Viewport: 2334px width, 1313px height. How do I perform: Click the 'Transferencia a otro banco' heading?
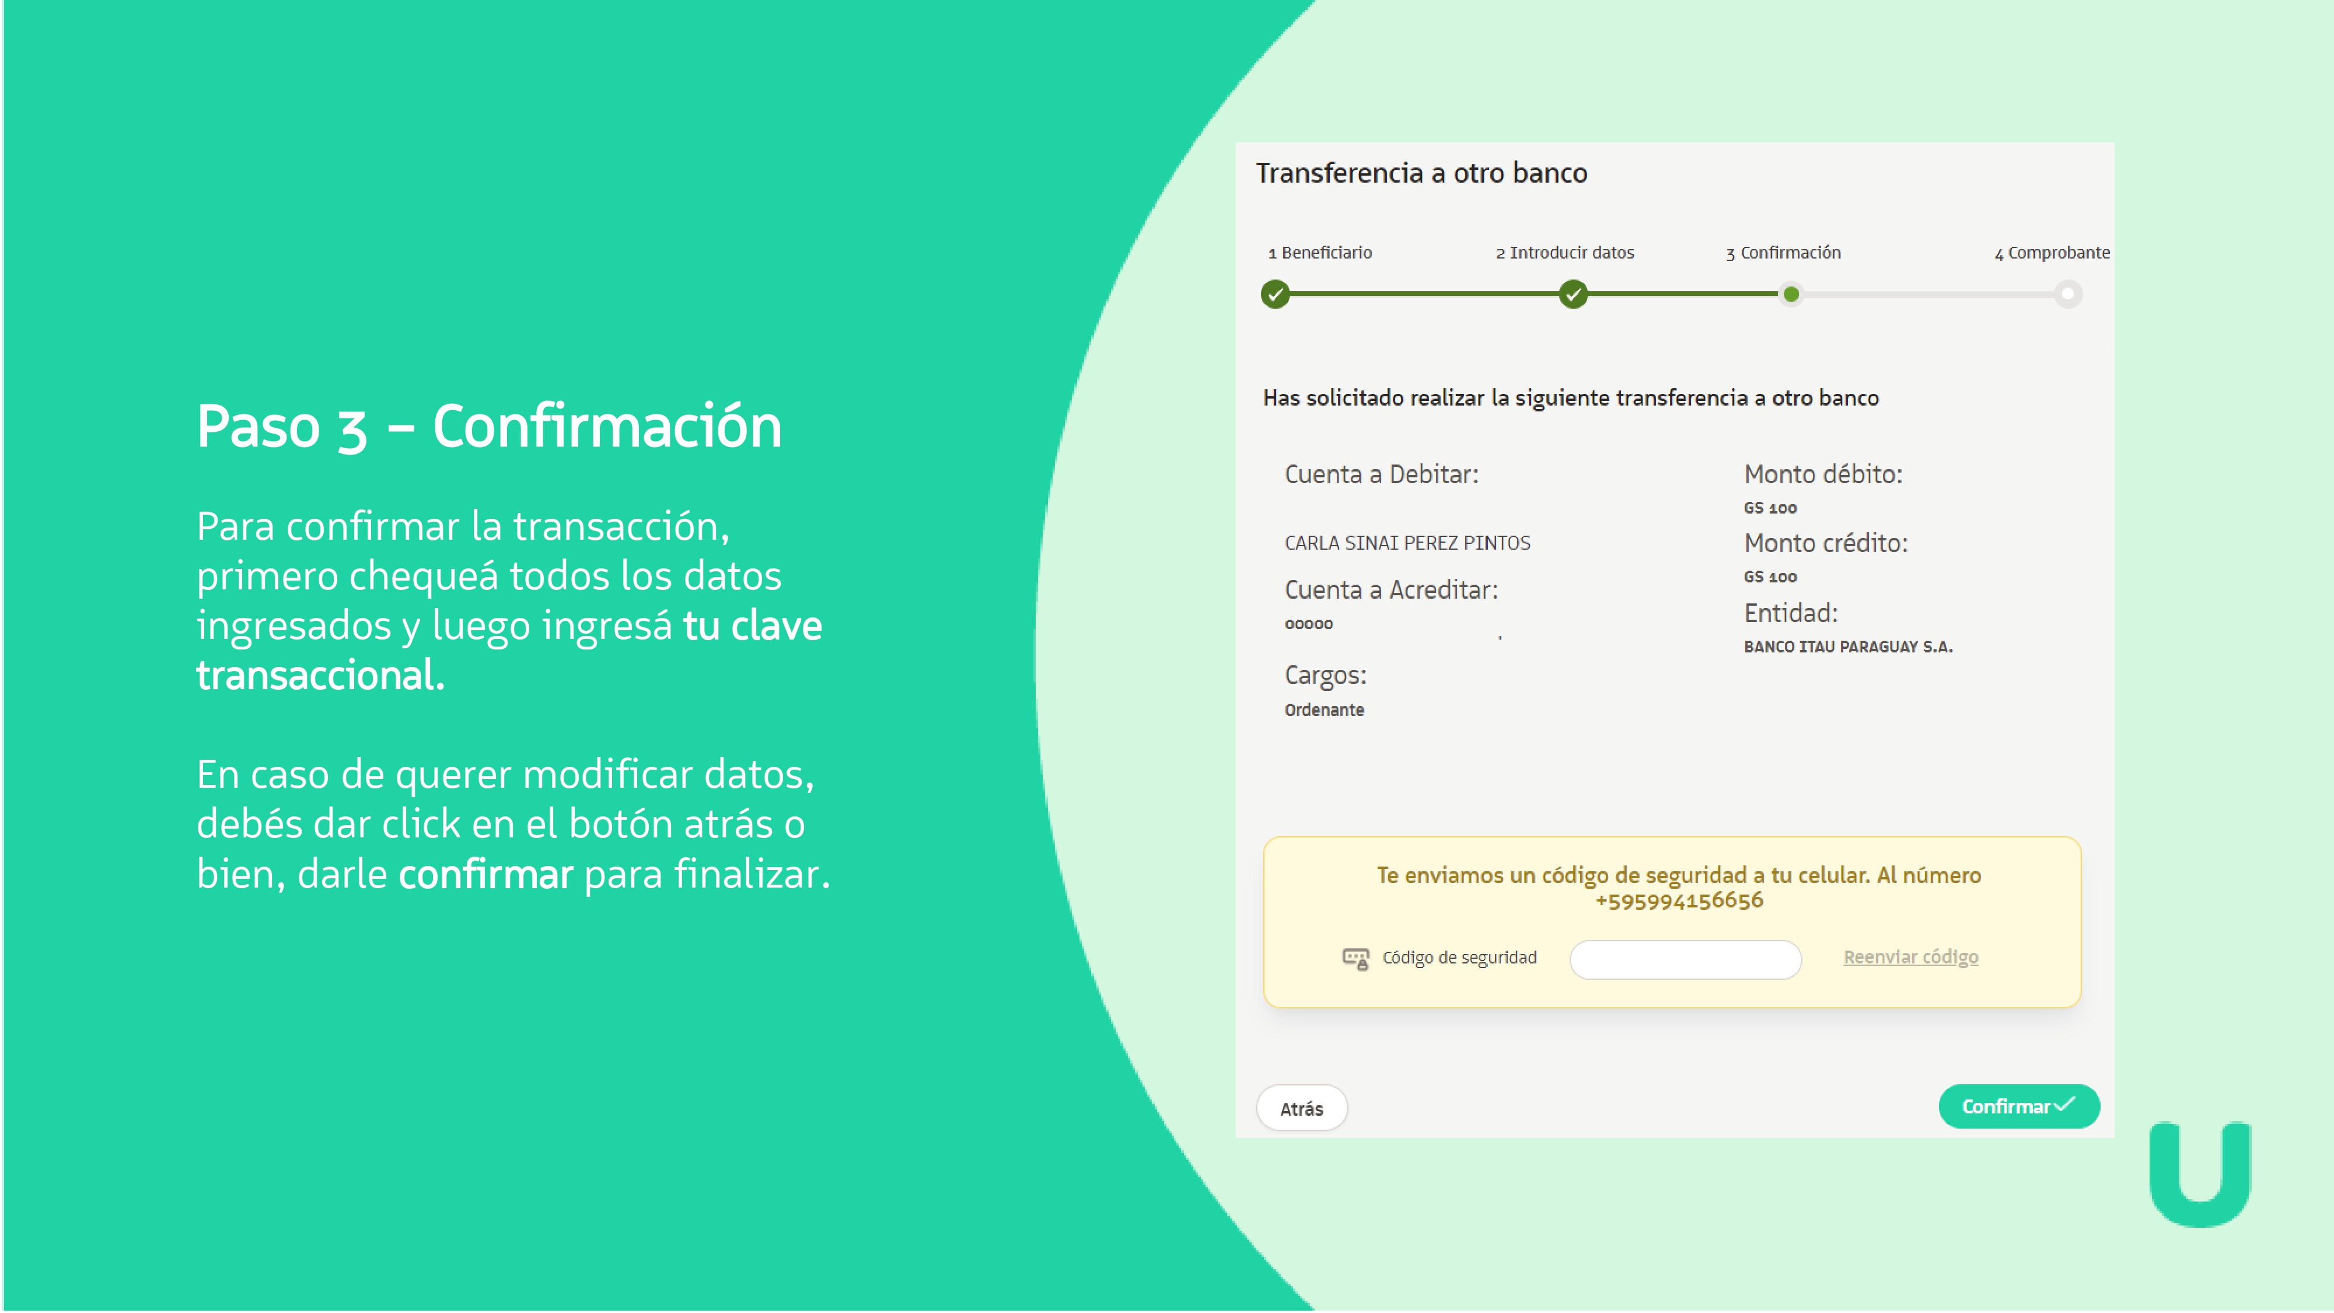point(1421,173)
